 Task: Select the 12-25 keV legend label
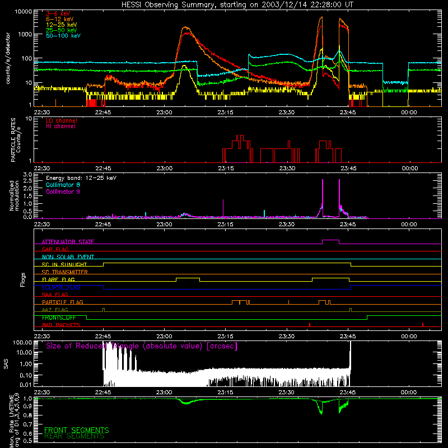[x=62, y=25]
